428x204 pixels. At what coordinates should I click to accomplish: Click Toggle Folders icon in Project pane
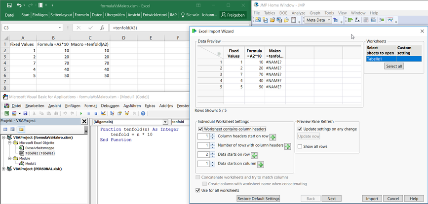tap(20, 129)
